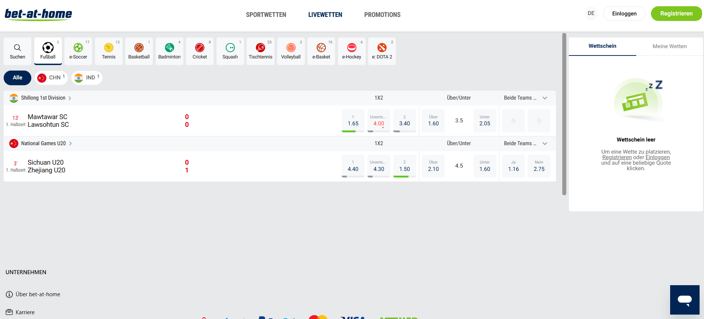The height and width of the screenshot is (319, 704).
Task: Expand market dropdown in Shillong 1st Division header
Action: [545, 98]
